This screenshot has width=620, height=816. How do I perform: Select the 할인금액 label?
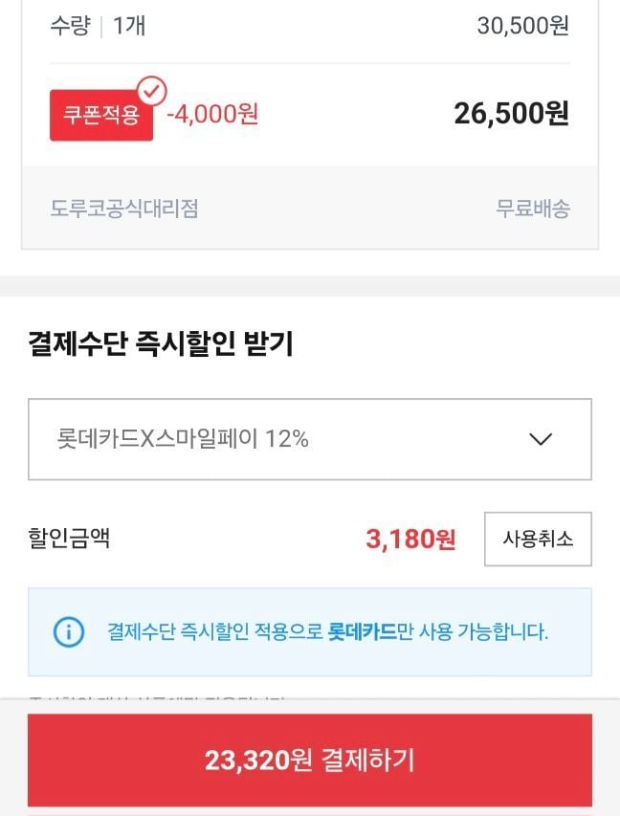point(69,538)
